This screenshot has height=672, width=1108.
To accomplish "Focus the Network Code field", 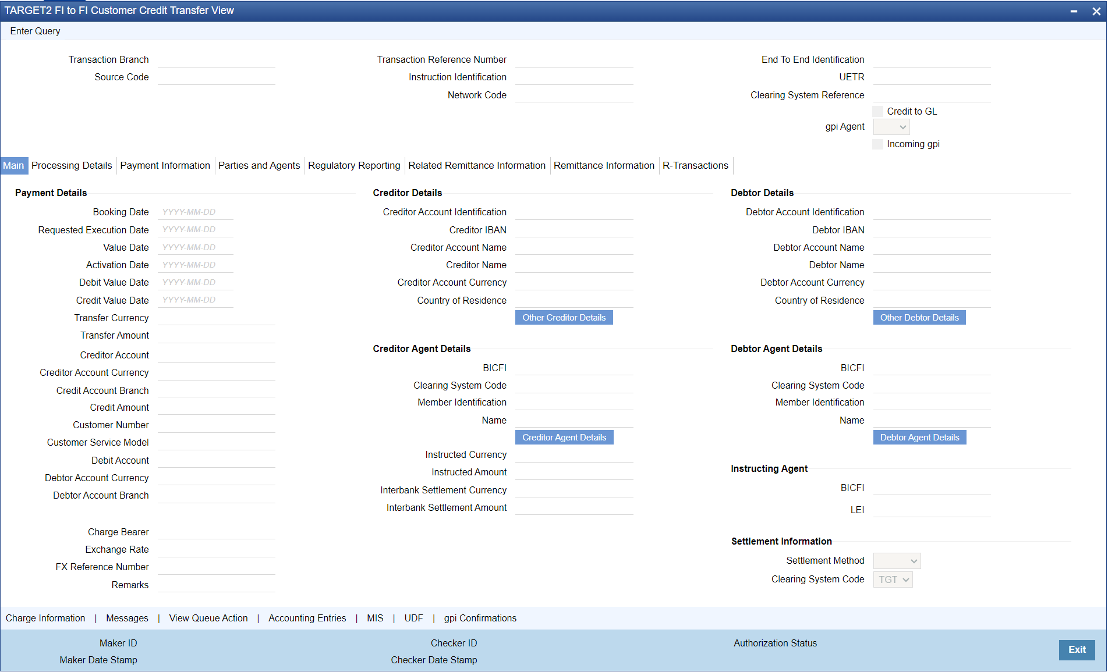I will pyautogui.click(x=574, y=95).
